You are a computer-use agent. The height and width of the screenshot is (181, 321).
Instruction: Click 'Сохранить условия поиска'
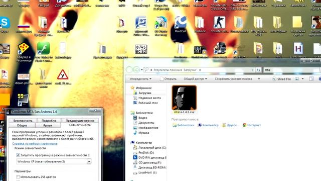click(233, 79)
